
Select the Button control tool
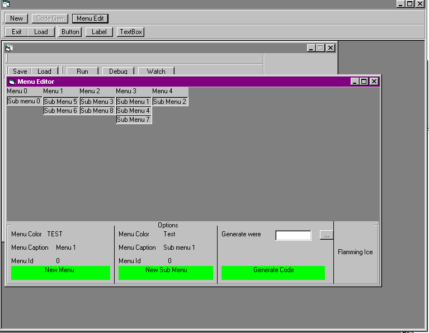click(x=70, y=32)
